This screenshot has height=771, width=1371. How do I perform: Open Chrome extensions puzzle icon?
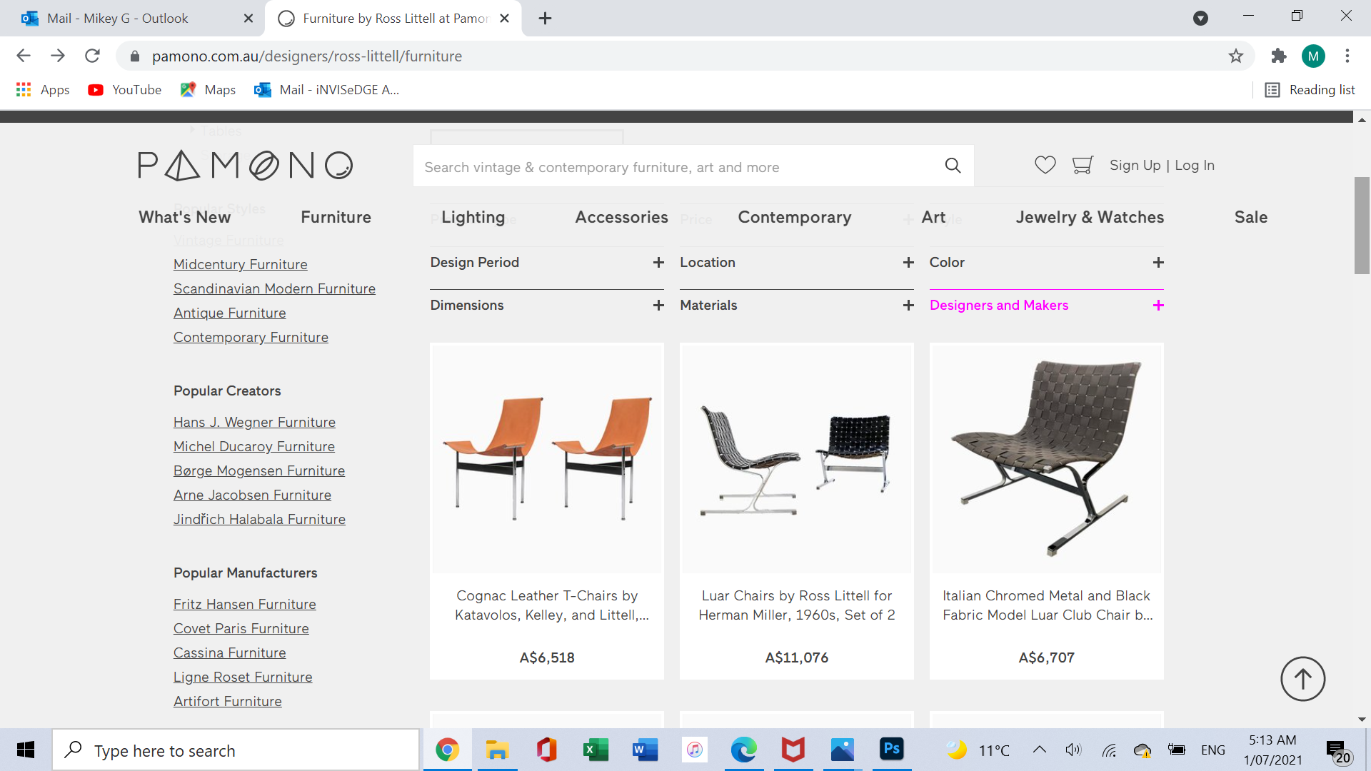click(x=1278, y=56)
